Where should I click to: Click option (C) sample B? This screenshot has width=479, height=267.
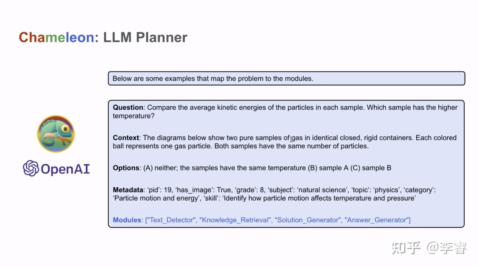pyautogui.click(x=371, y=168)
